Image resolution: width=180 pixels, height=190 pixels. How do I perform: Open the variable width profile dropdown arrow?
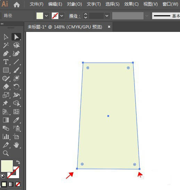[x=147, y=16]
